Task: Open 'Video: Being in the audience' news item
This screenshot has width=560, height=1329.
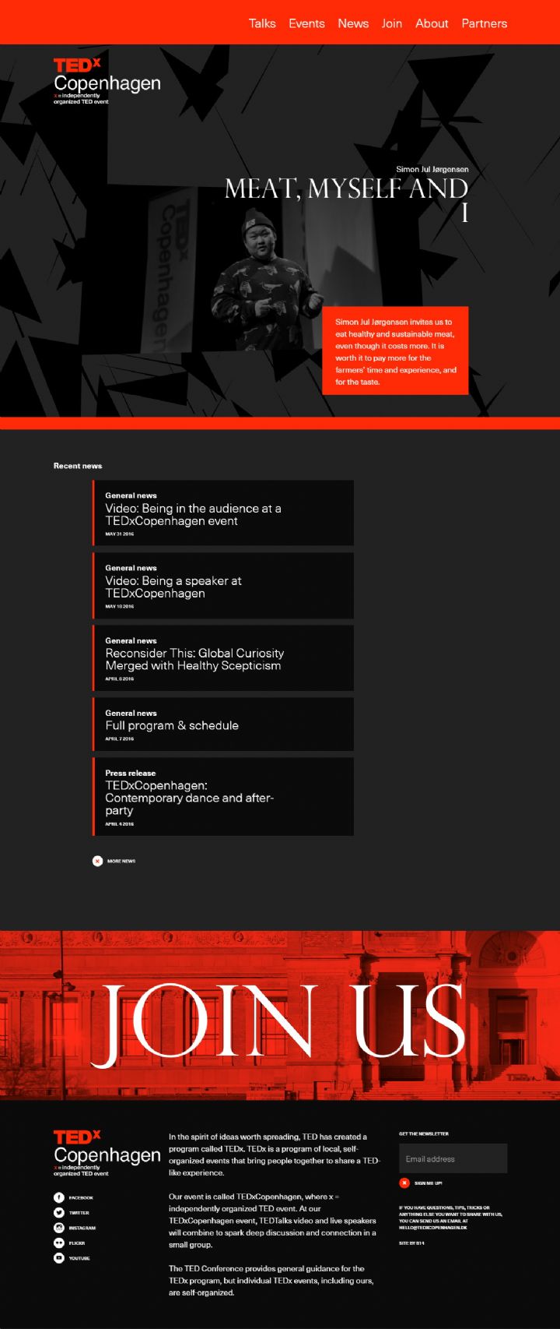Action: (223, 513)
